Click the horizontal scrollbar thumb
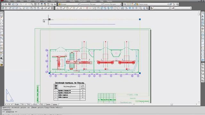The width and height of the screenshot is (205, 115). (172, 104)
